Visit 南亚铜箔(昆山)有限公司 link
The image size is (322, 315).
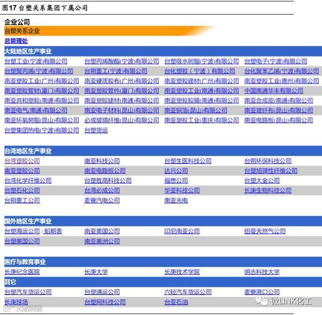196,111
